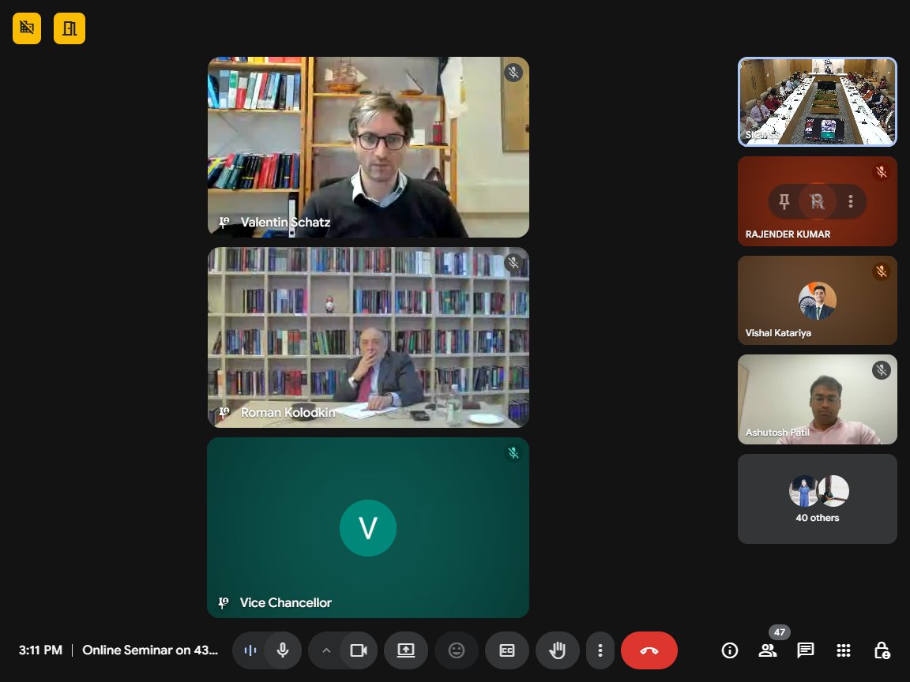The image size is (910, 682).
Task: Toggle the microphone mute button
Action: click(x=283, y=650)
